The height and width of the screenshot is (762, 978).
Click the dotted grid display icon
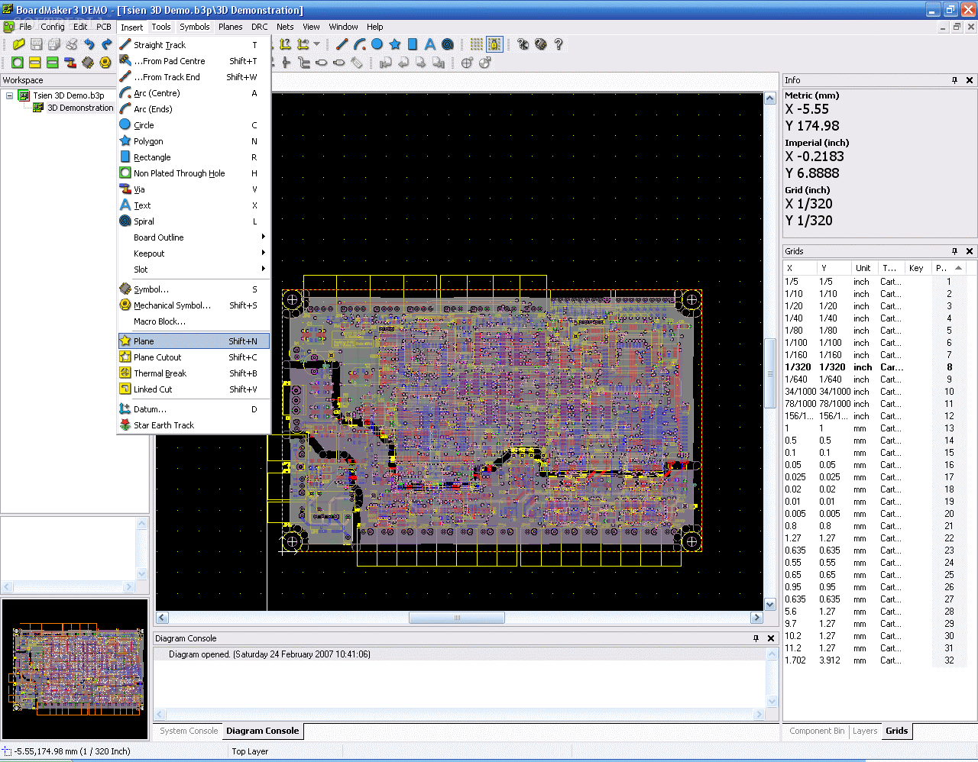[477, 44]
